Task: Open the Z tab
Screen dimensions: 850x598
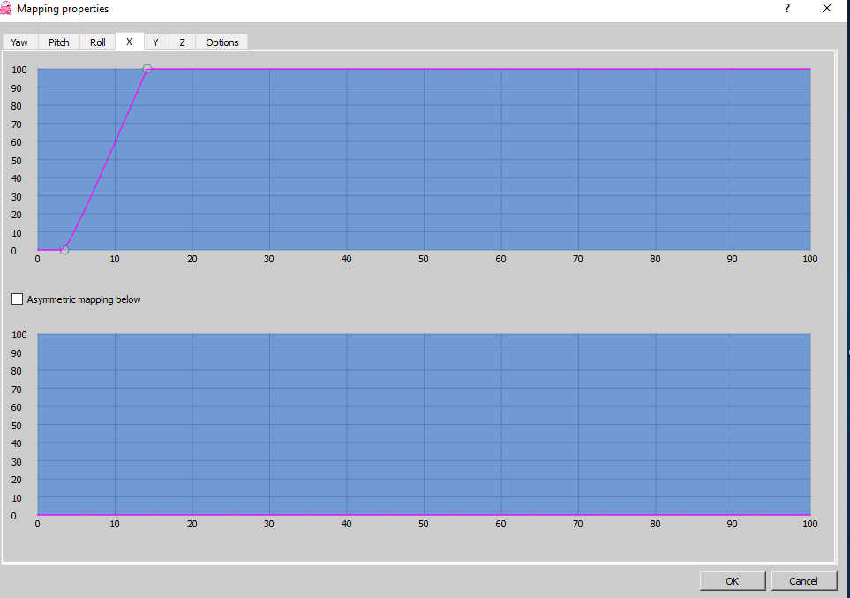Action: [x=182, y=42]
